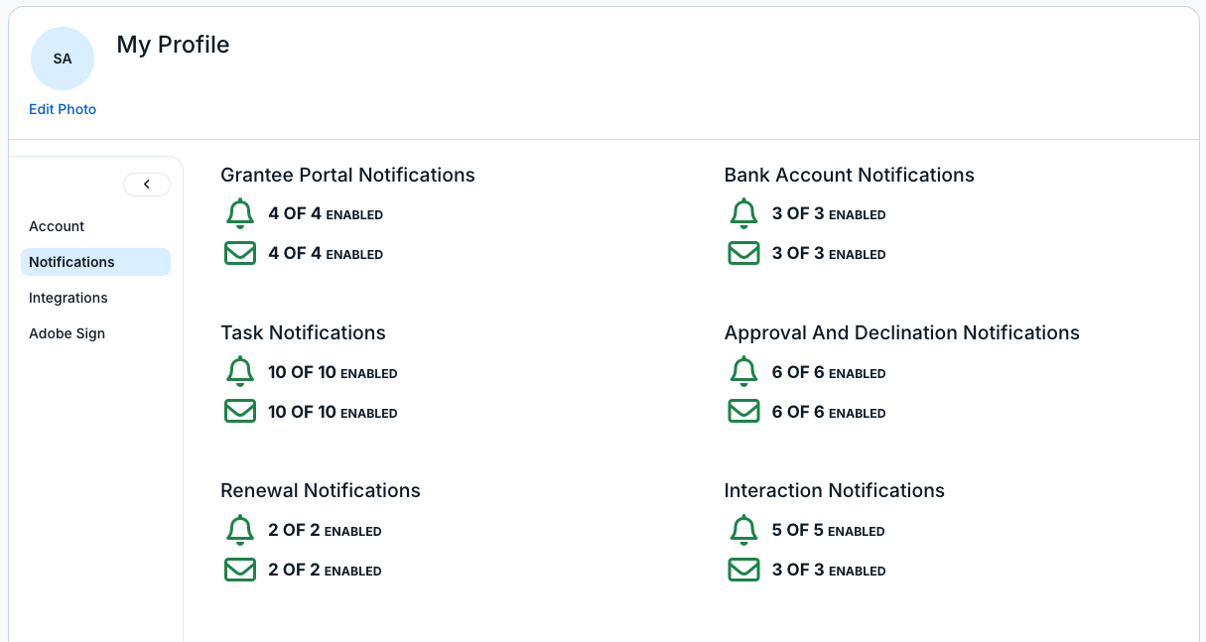Click the My Profile title
Image resolution: width=1206 pixels, height=642 pixels.
click(174, 45)
